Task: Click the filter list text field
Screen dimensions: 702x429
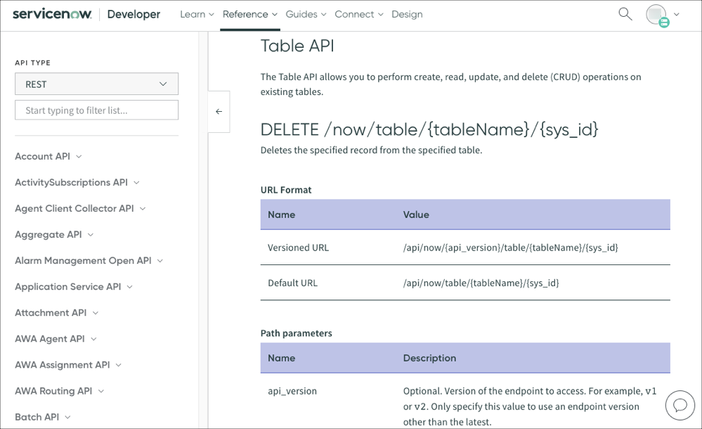Action: (x=96, y=110)
